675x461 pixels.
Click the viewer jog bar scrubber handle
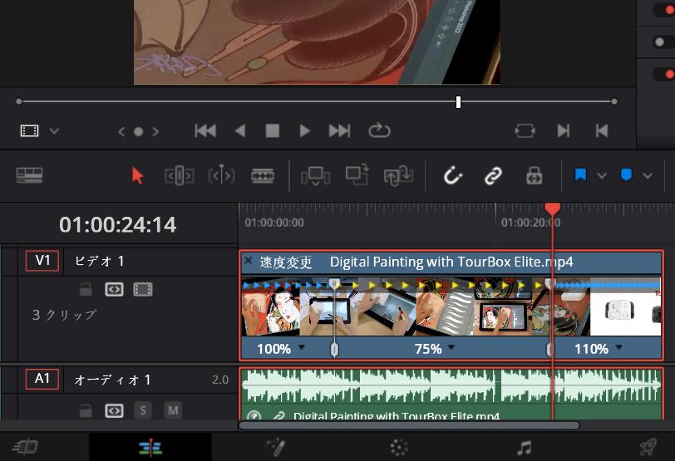pyautogui.click(x=458, y=101)
